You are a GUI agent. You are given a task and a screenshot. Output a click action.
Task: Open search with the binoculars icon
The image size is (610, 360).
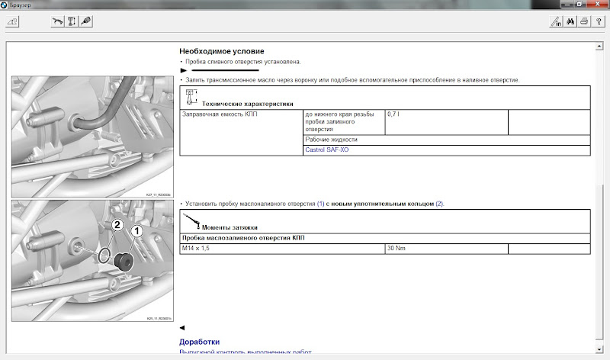(570, 21)
